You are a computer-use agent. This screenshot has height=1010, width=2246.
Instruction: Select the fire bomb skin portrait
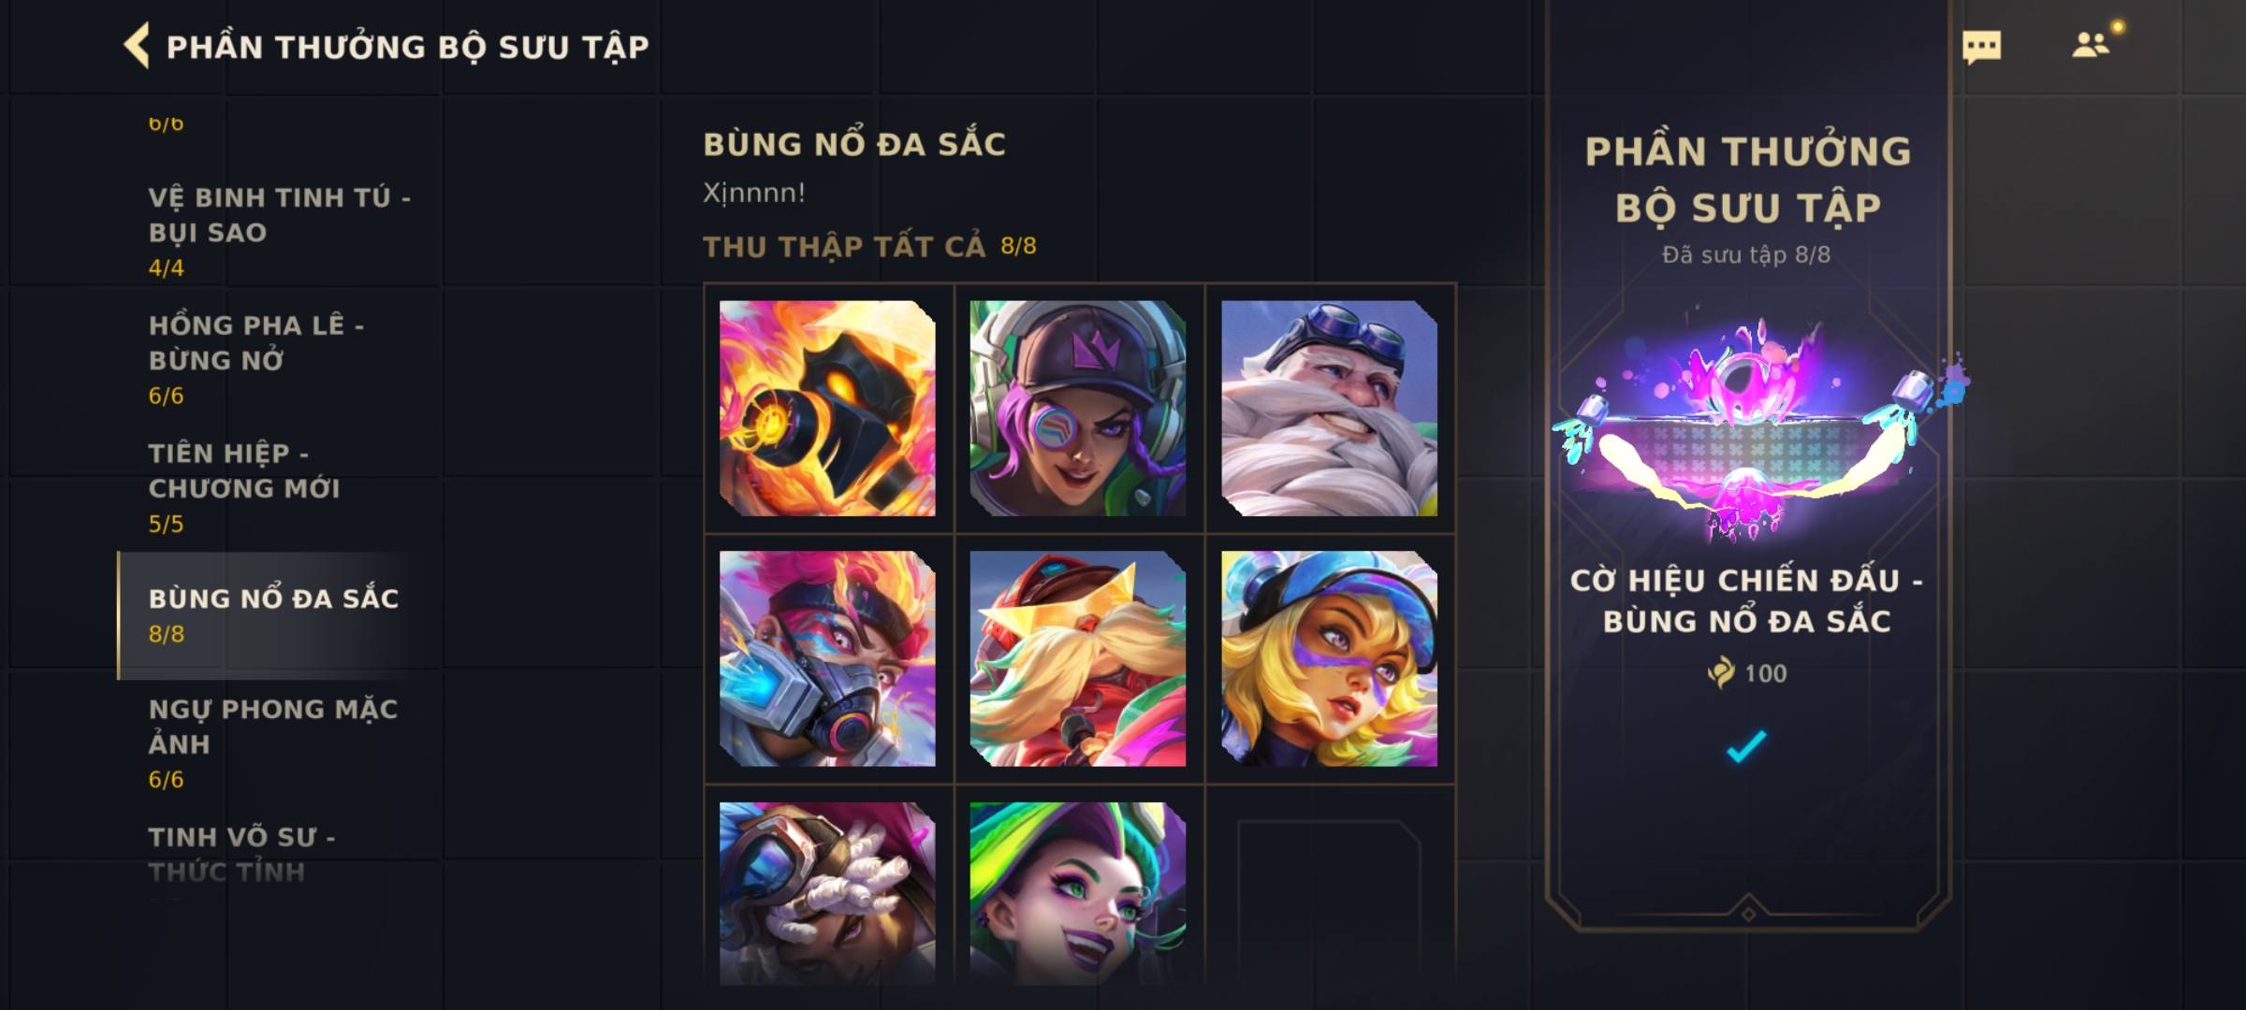pos(827,408)
